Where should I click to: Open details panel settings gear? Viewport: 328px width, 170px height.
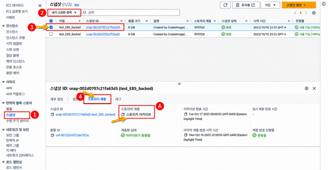[307, 88]
